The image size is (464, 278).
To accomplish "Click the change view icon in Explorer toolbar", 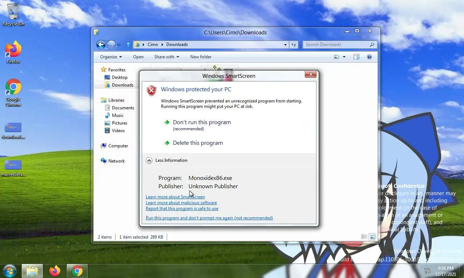I will coord(336,57).
